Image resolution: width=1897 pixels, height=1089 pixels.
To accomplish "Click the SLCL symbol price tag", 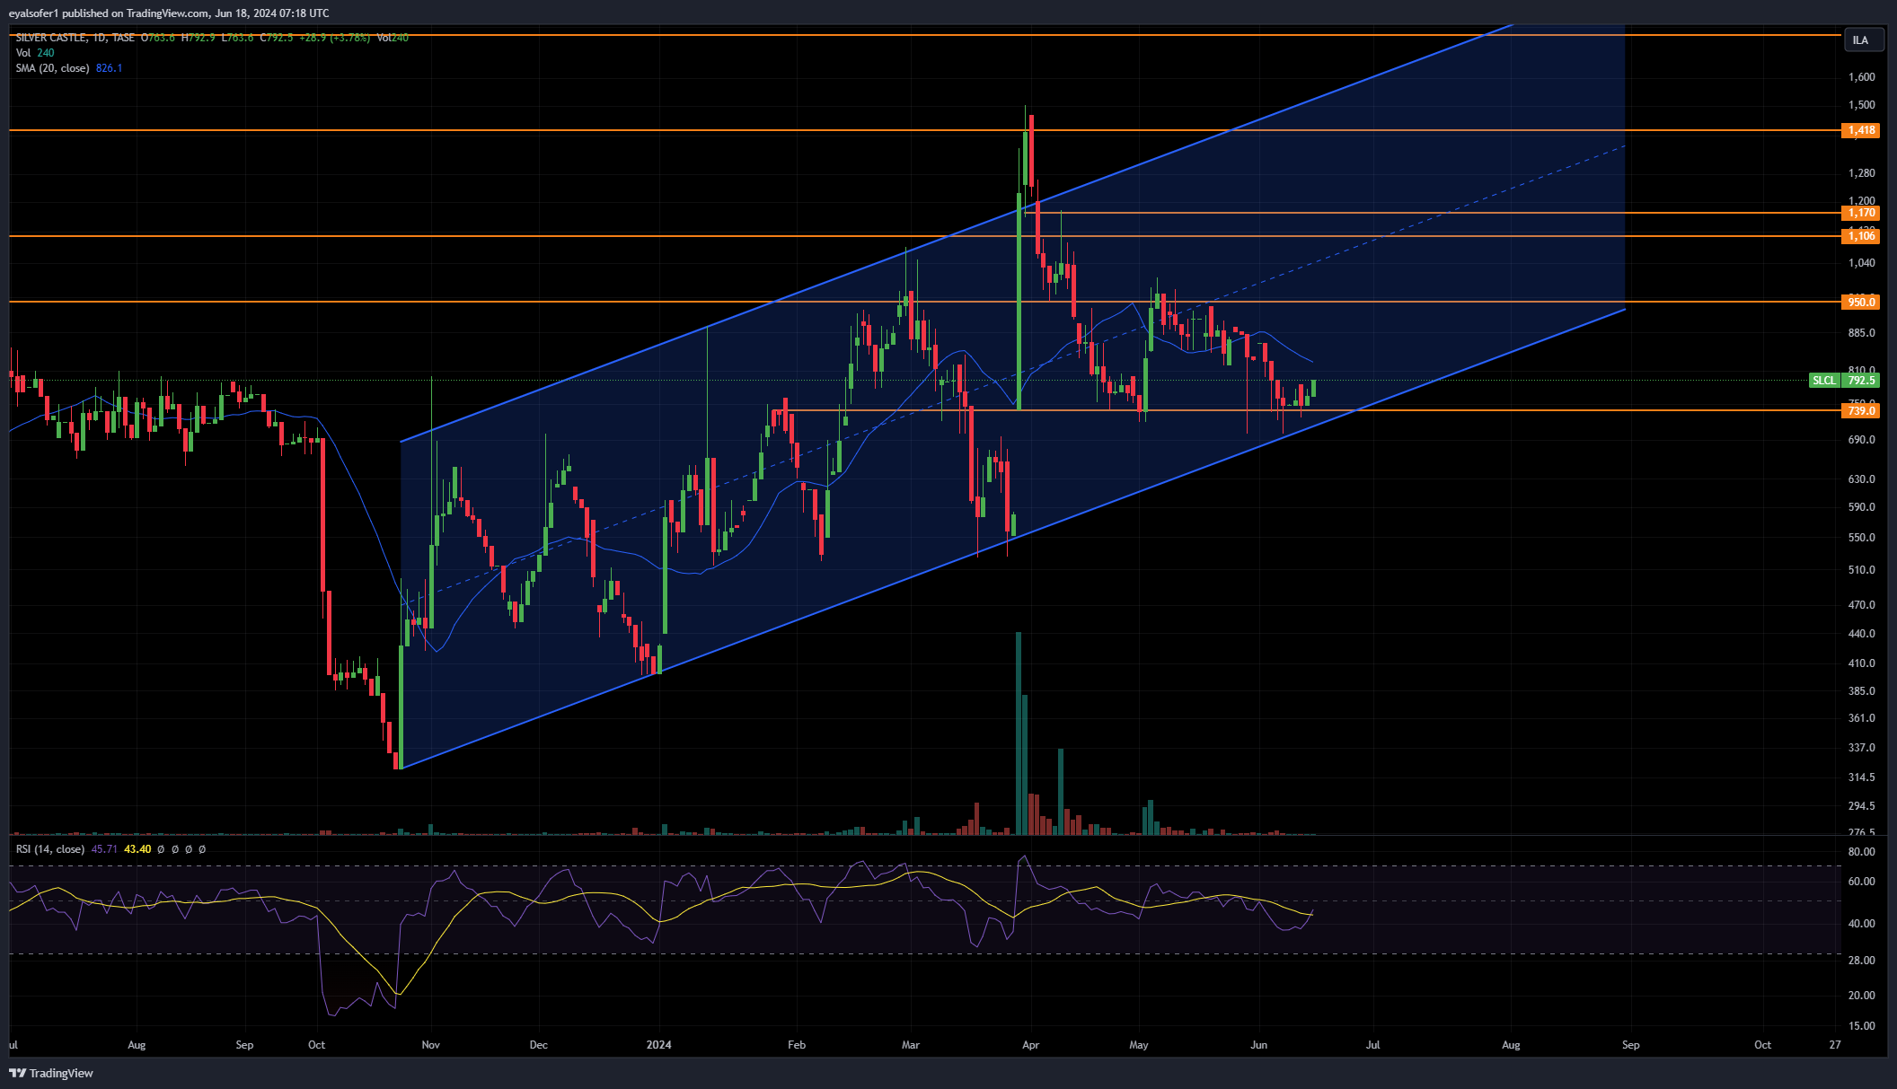I will click(x=1823, y=381).
